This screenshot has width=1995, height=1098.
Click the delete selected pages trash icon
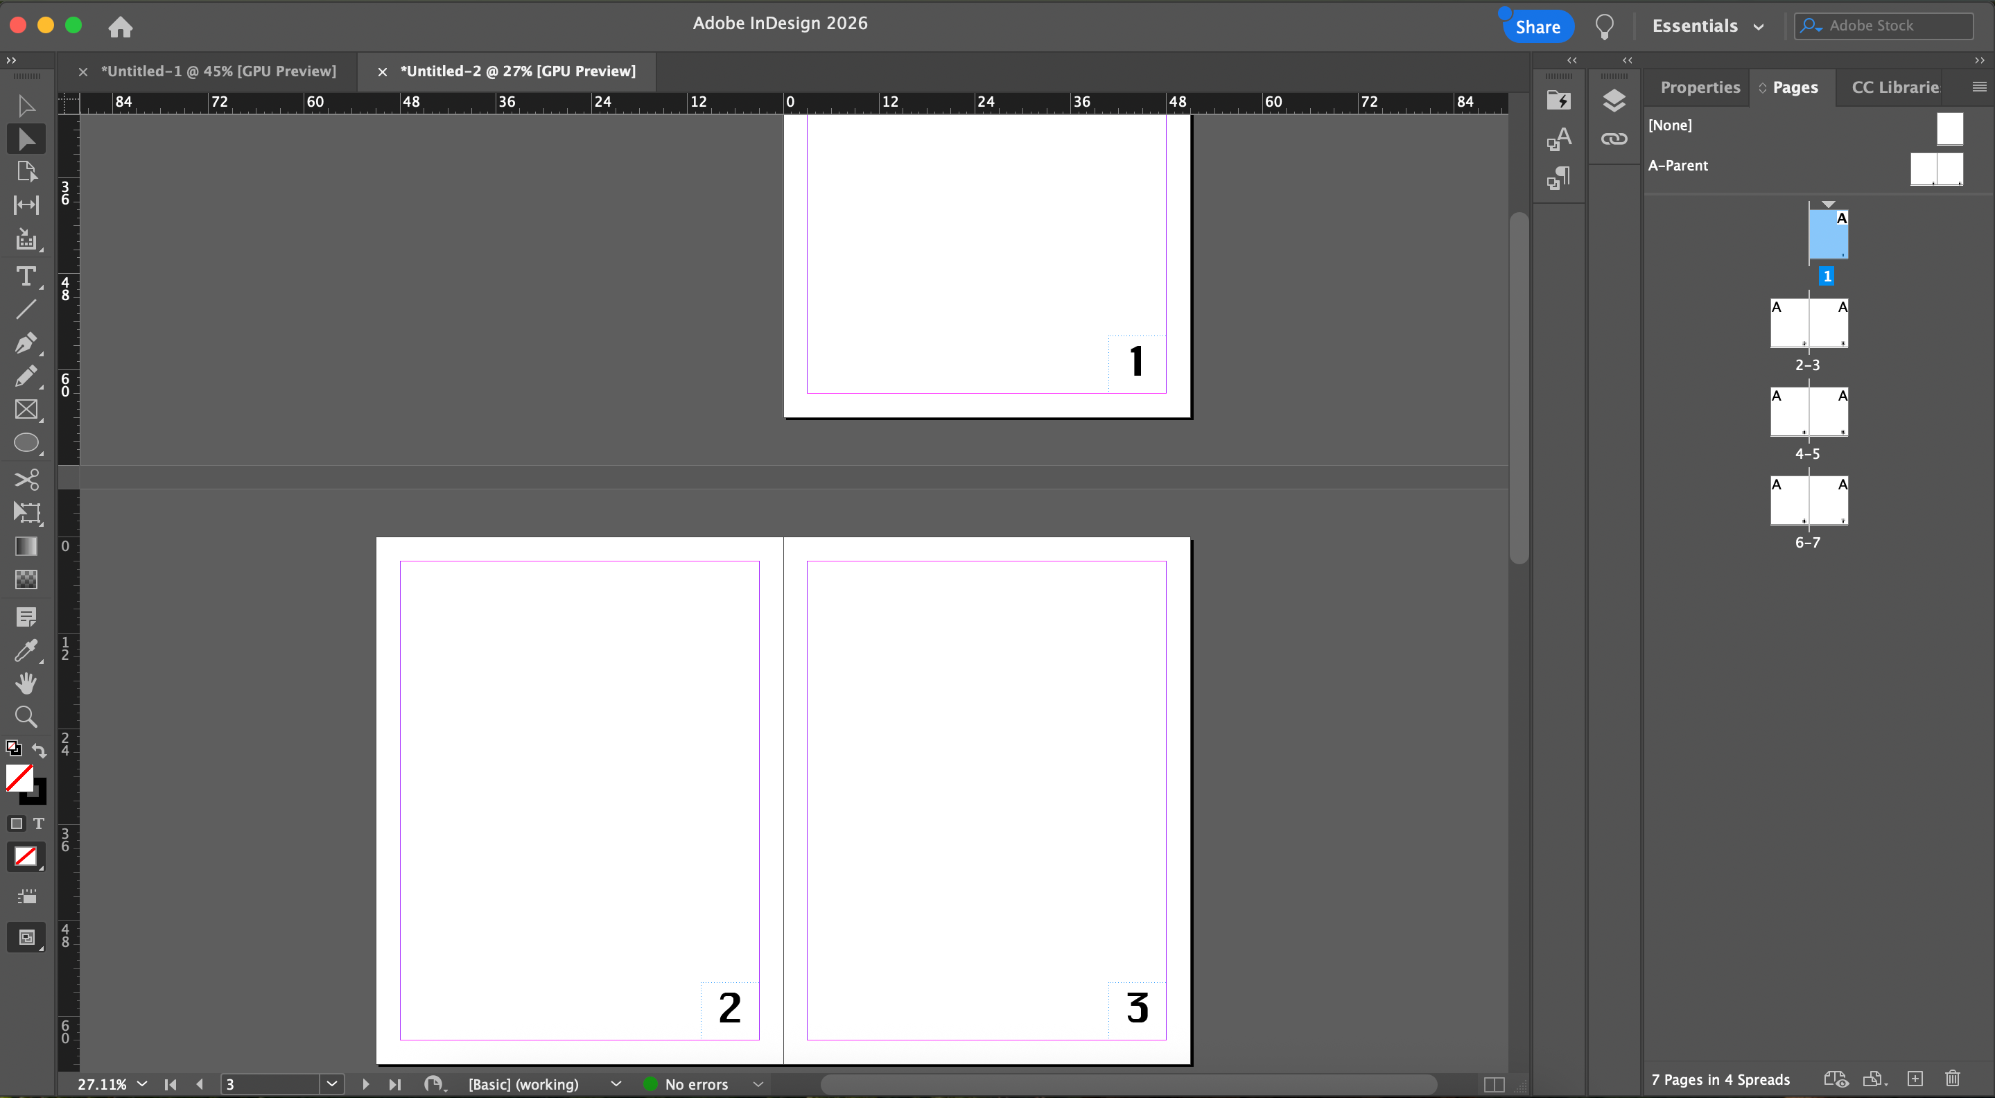(1953, 1079)
